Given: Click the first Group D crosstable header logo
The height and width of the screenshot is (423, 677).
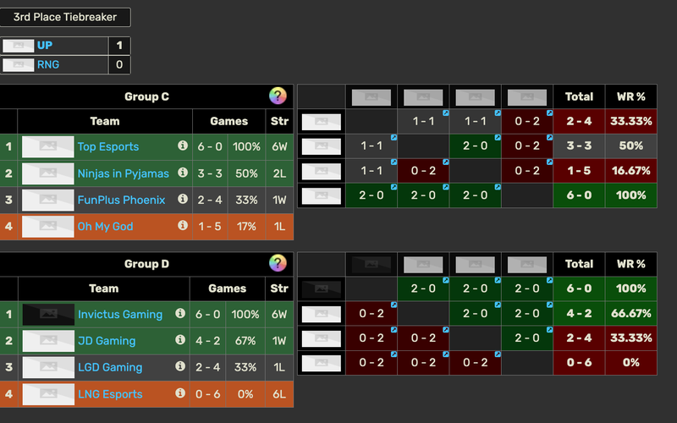Looking at the screenshot, I should [x=372, y=264].
